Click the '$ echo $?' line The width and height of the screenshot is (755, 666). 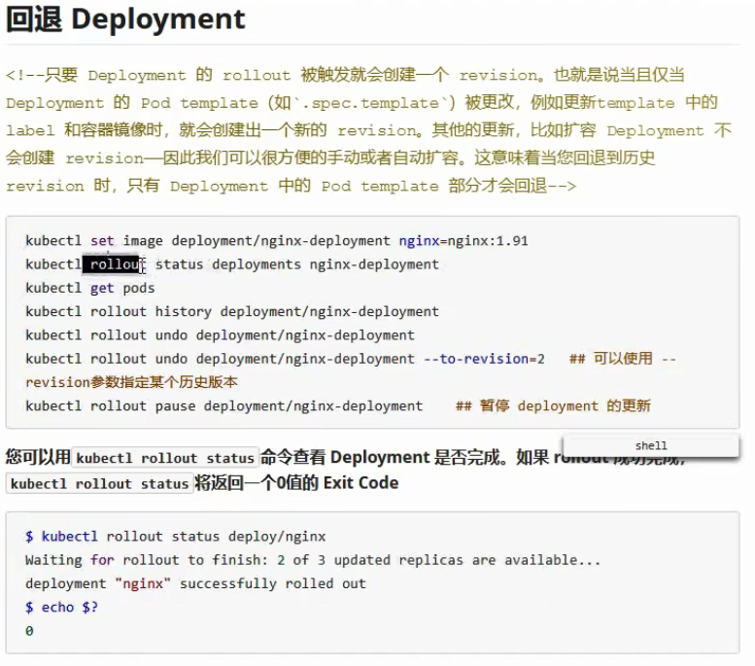61,608
